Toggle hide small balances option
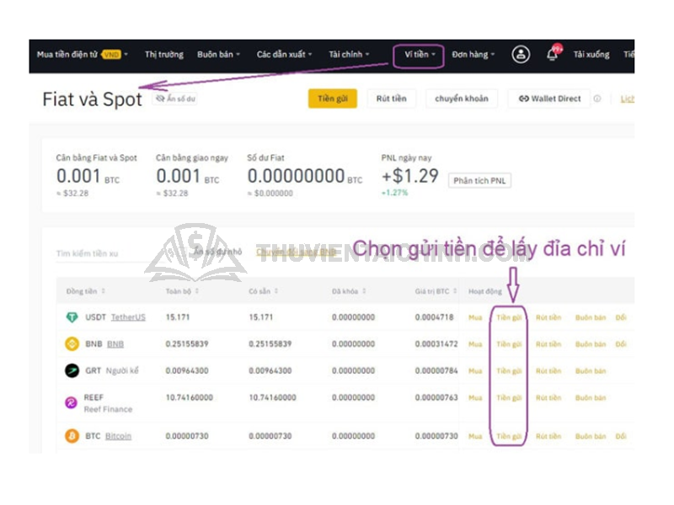This screenshot has height=505, width=674. point(212,252)
